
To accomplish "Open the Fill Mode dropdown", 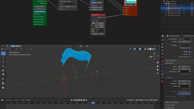I will [x=184, y=45].
